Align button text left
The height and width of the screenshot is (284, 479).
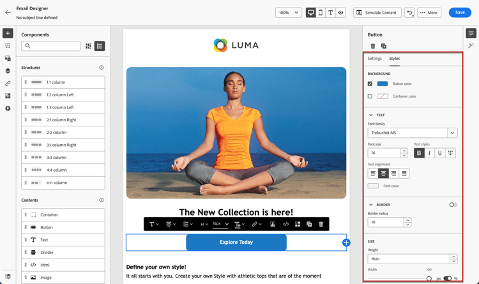coord(373,174)
